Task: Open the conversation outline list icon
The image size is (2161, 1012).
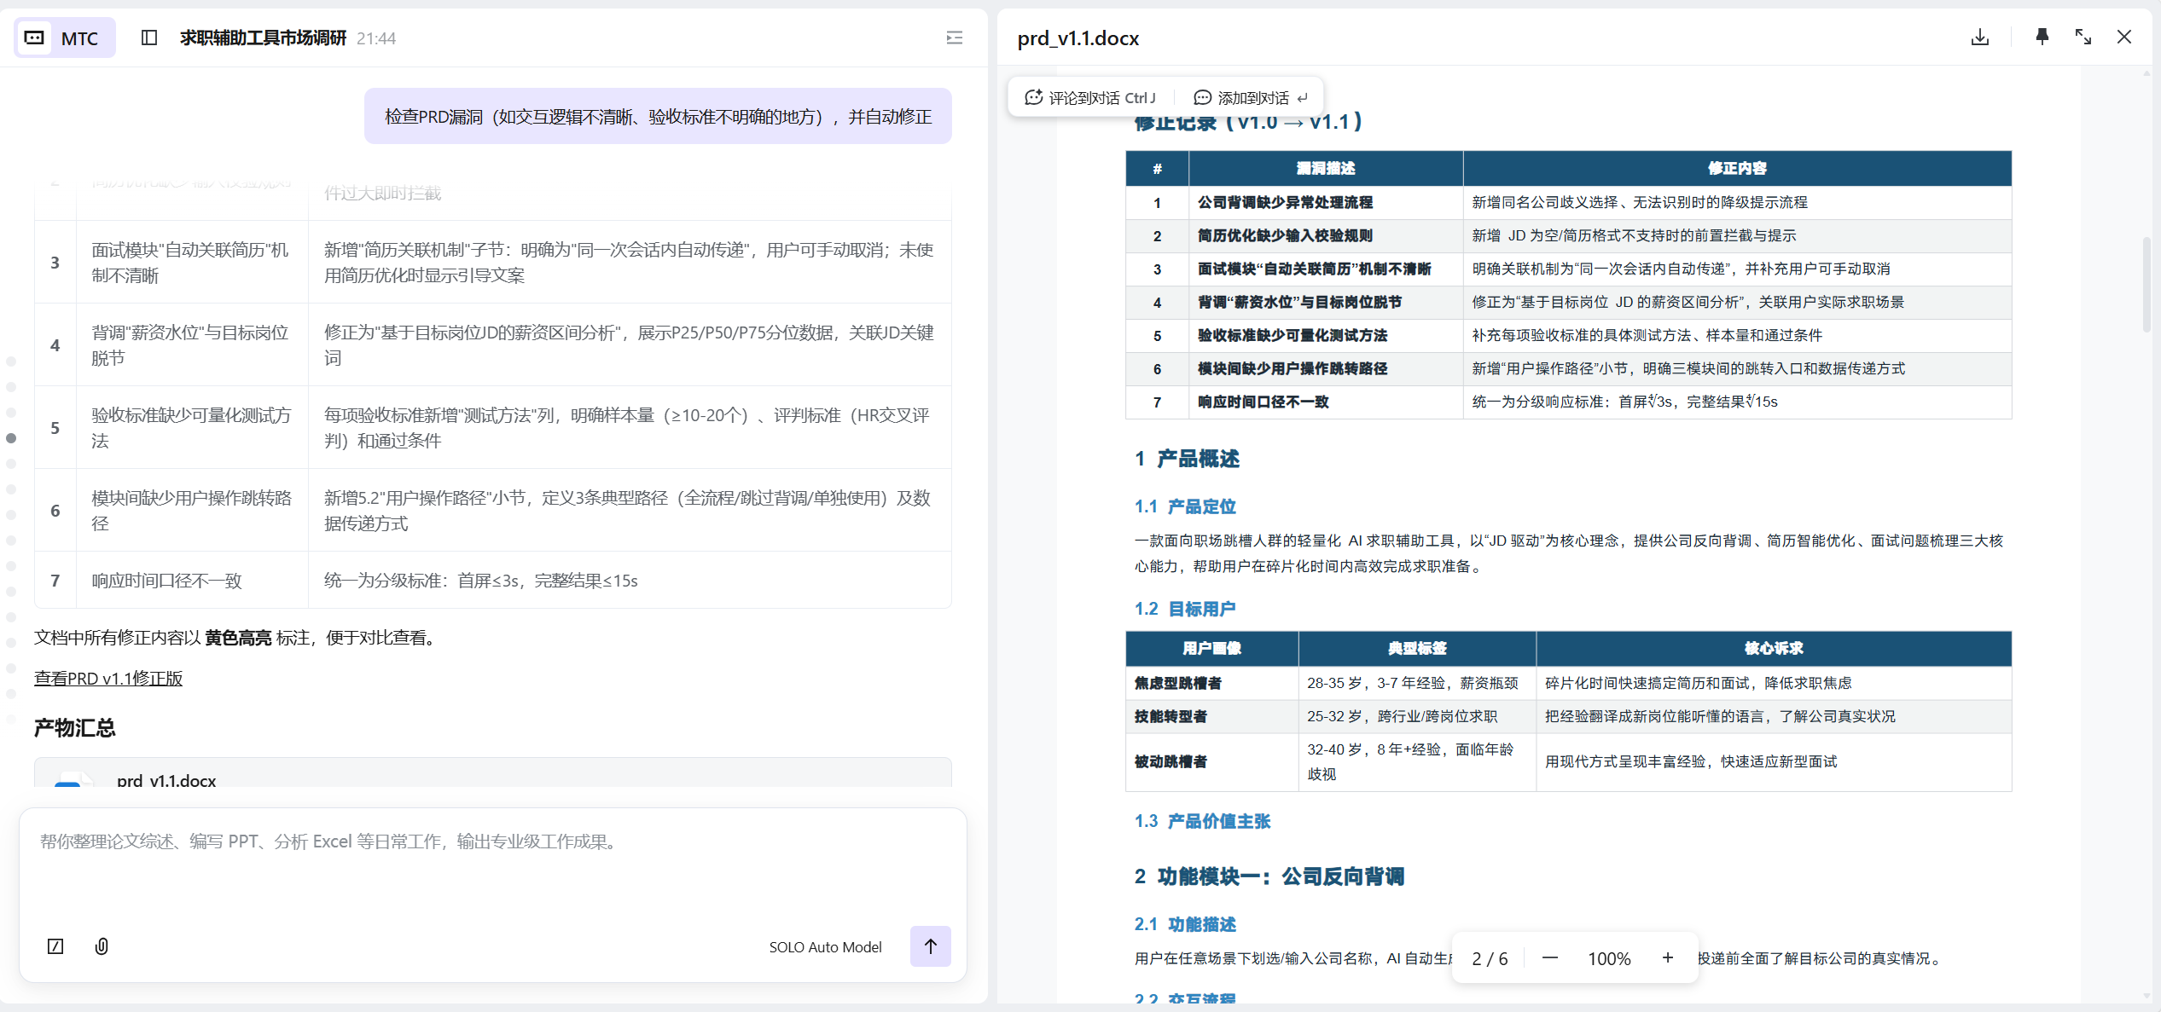Action: pos(955,38)
